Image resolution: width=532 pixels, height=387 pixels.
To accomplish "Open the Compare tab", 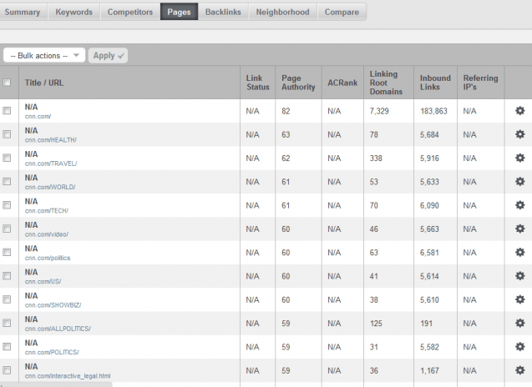I will click(342, 12).
